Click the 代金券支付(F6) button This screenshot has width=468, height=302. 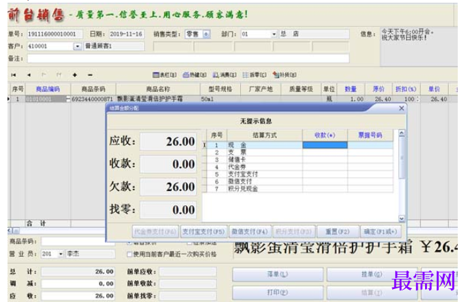pos(156,231)
